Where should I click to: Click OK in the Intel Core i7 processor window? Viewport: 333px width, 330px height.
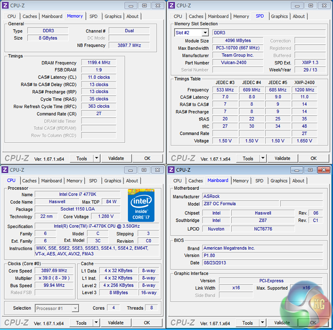click(147, 323)
